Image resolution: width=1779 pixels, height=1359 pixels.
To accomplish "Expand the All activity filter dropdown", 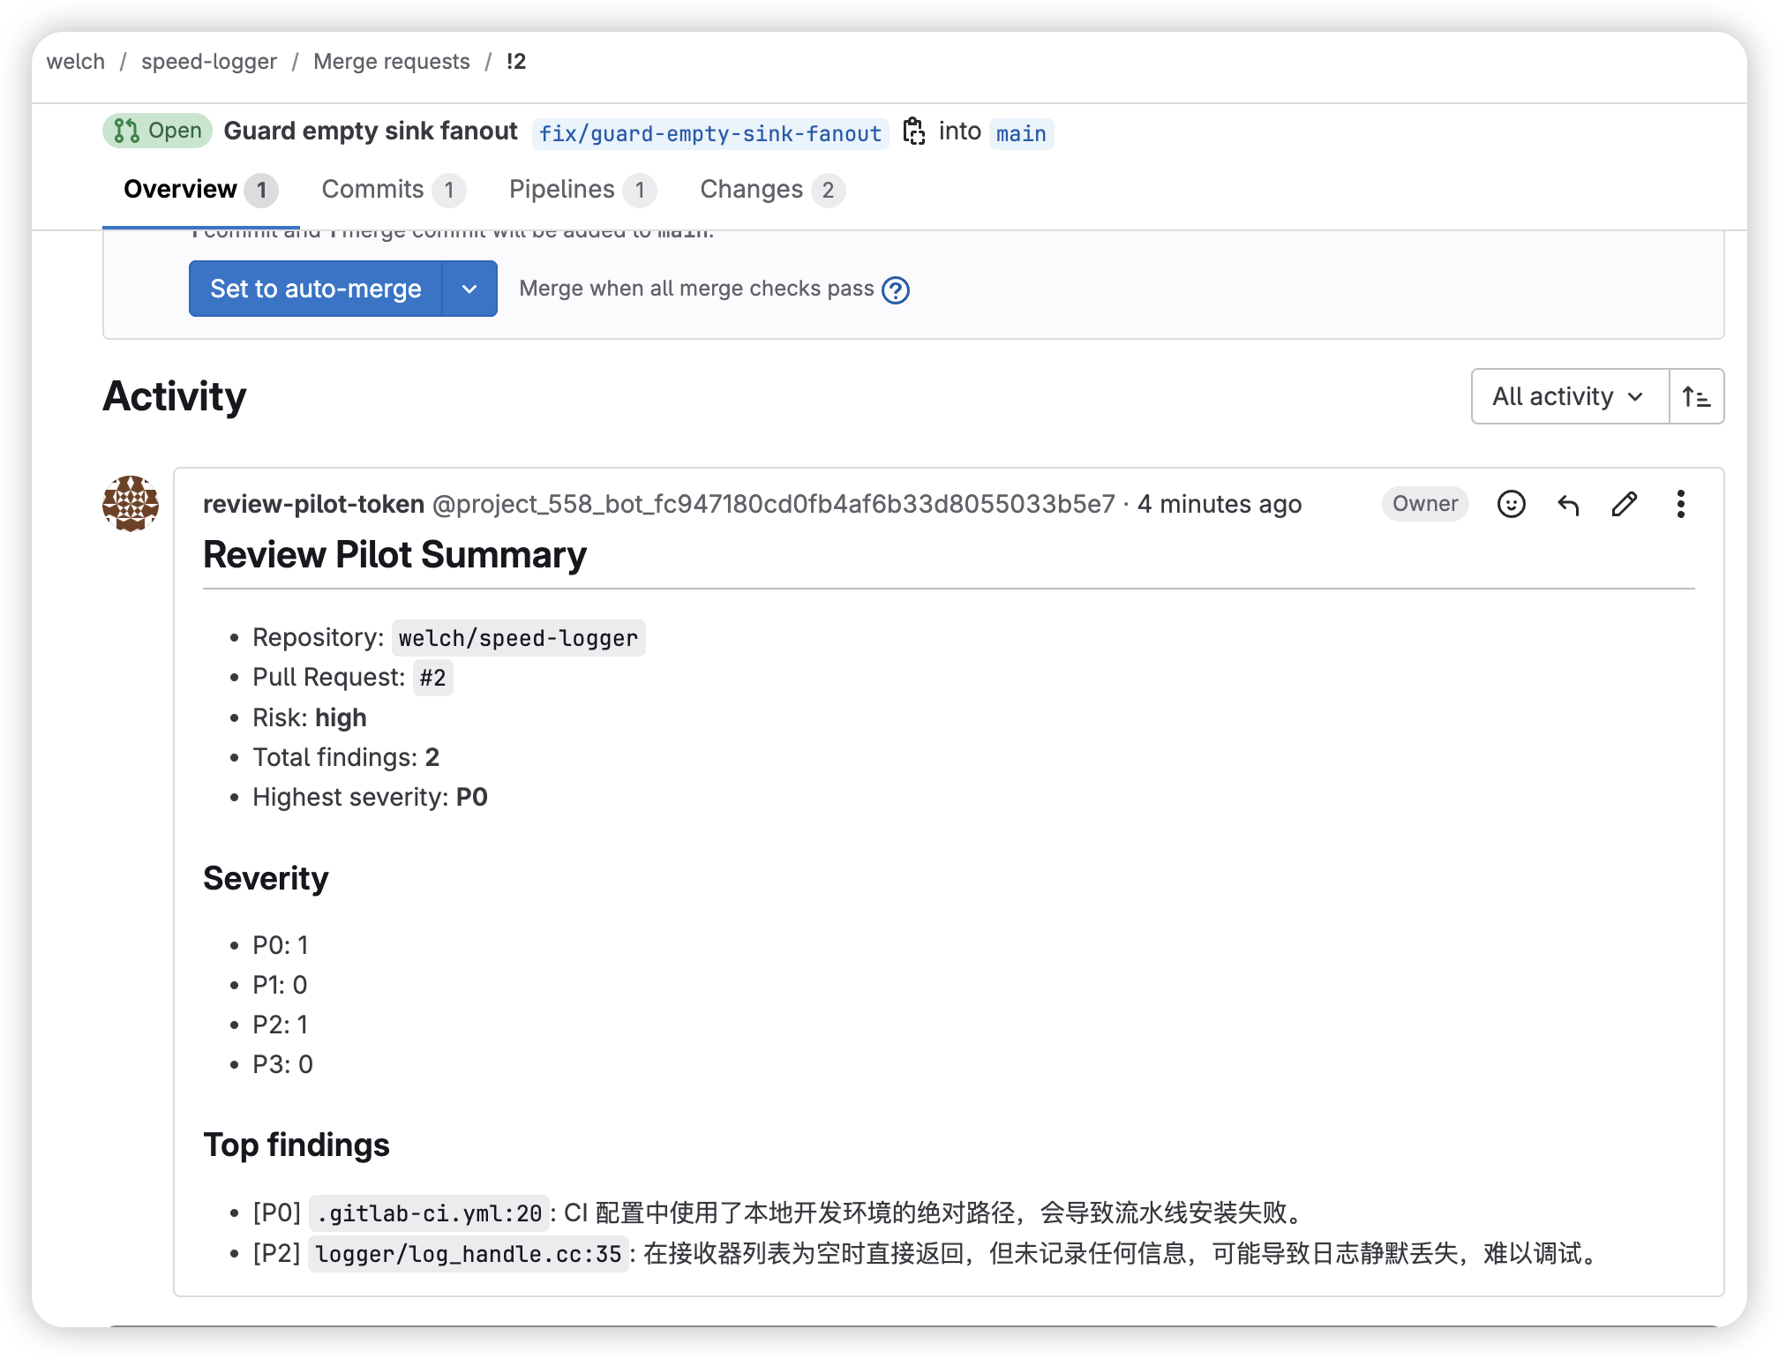I will [1570, 396].
